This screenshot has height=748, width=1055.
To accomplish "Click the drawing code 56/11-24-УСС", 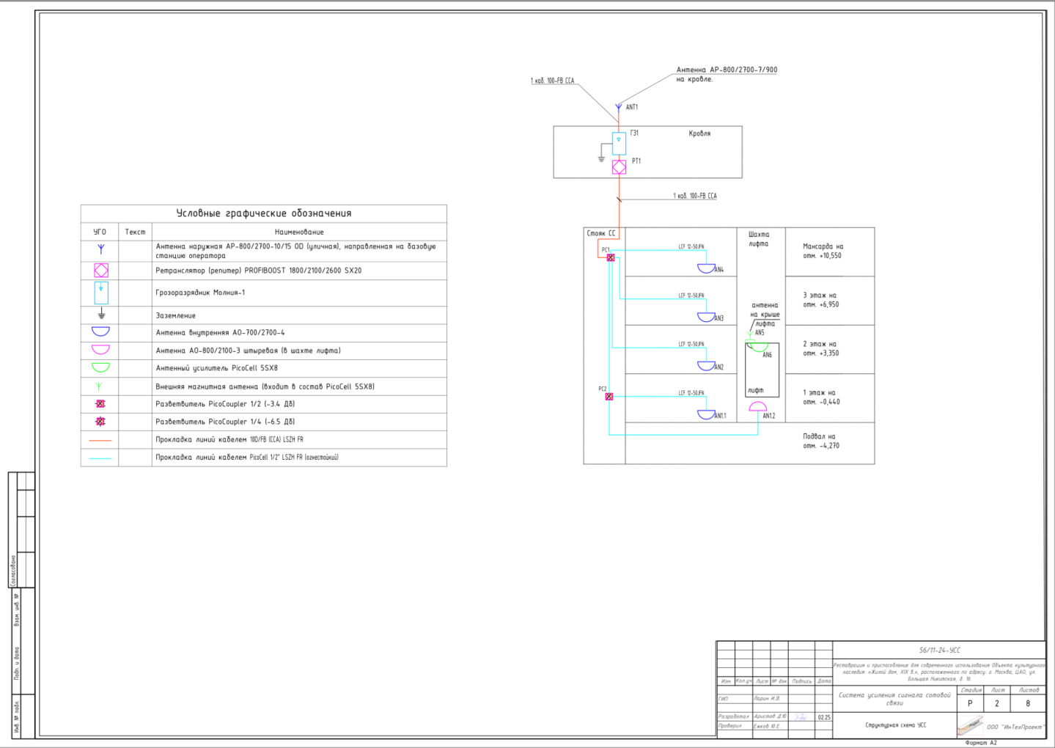I will click(x=939, y=650).
